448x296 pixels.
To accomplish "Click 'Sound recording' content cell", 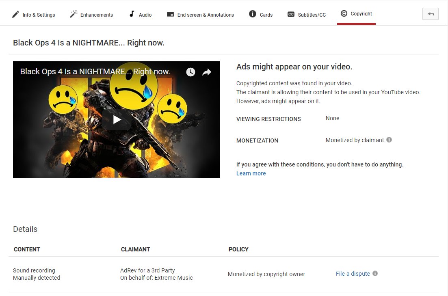I will coord(34,270).
